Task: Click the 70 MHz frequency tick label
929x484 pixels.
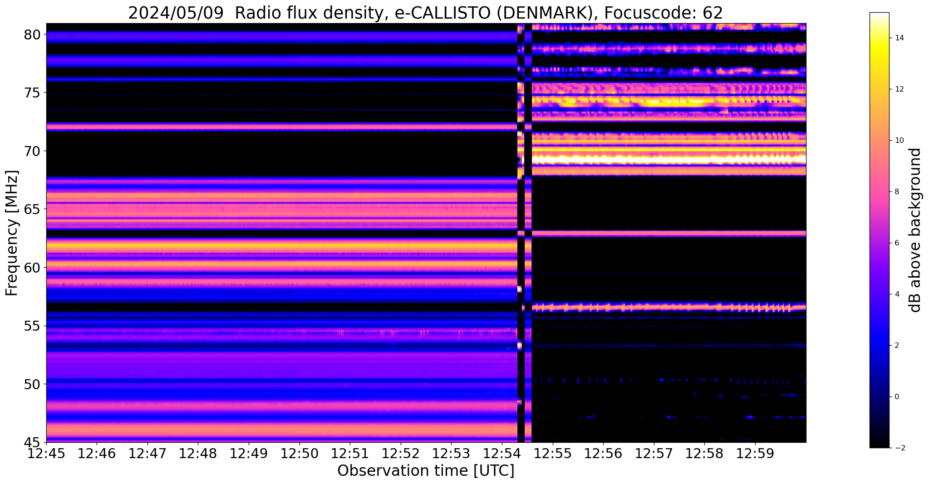Action: pos(32,151)
